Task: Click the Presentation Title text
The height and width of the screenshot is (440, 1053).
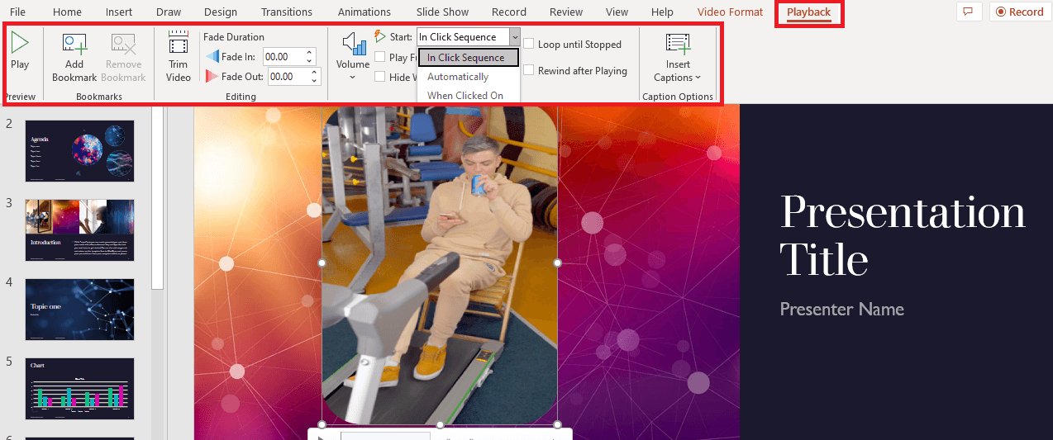Action: (x=902, y=235)
